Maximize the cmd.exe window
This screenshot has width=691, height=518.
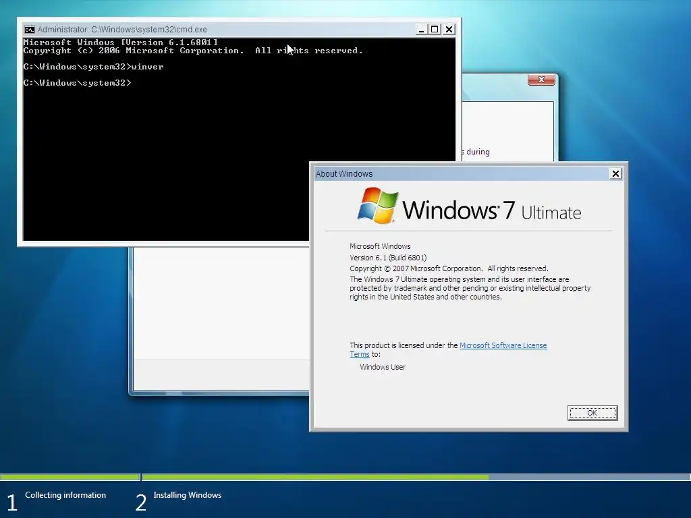pyautogui.click(x=435, y=30)
